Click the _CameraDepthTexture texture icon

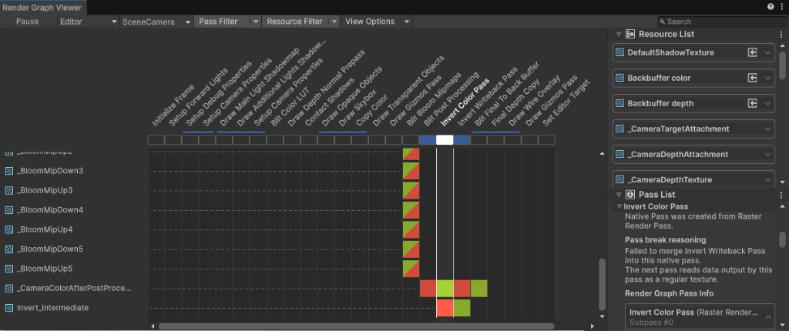pyautogui.click(x=620, y=179)
